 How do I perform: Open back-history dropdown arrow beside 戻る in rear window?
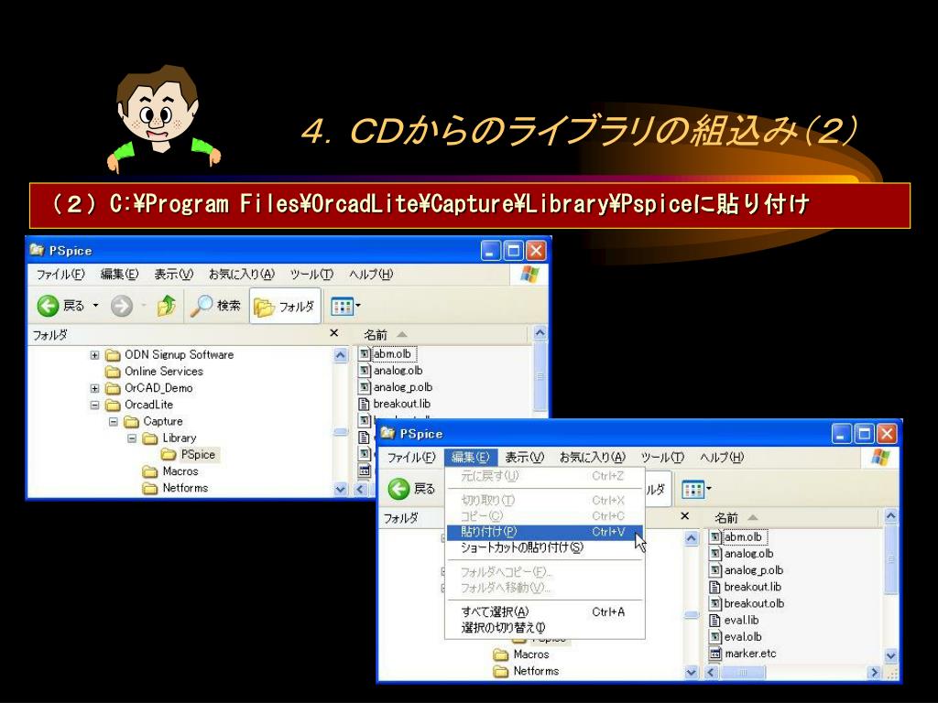(95, 306)
